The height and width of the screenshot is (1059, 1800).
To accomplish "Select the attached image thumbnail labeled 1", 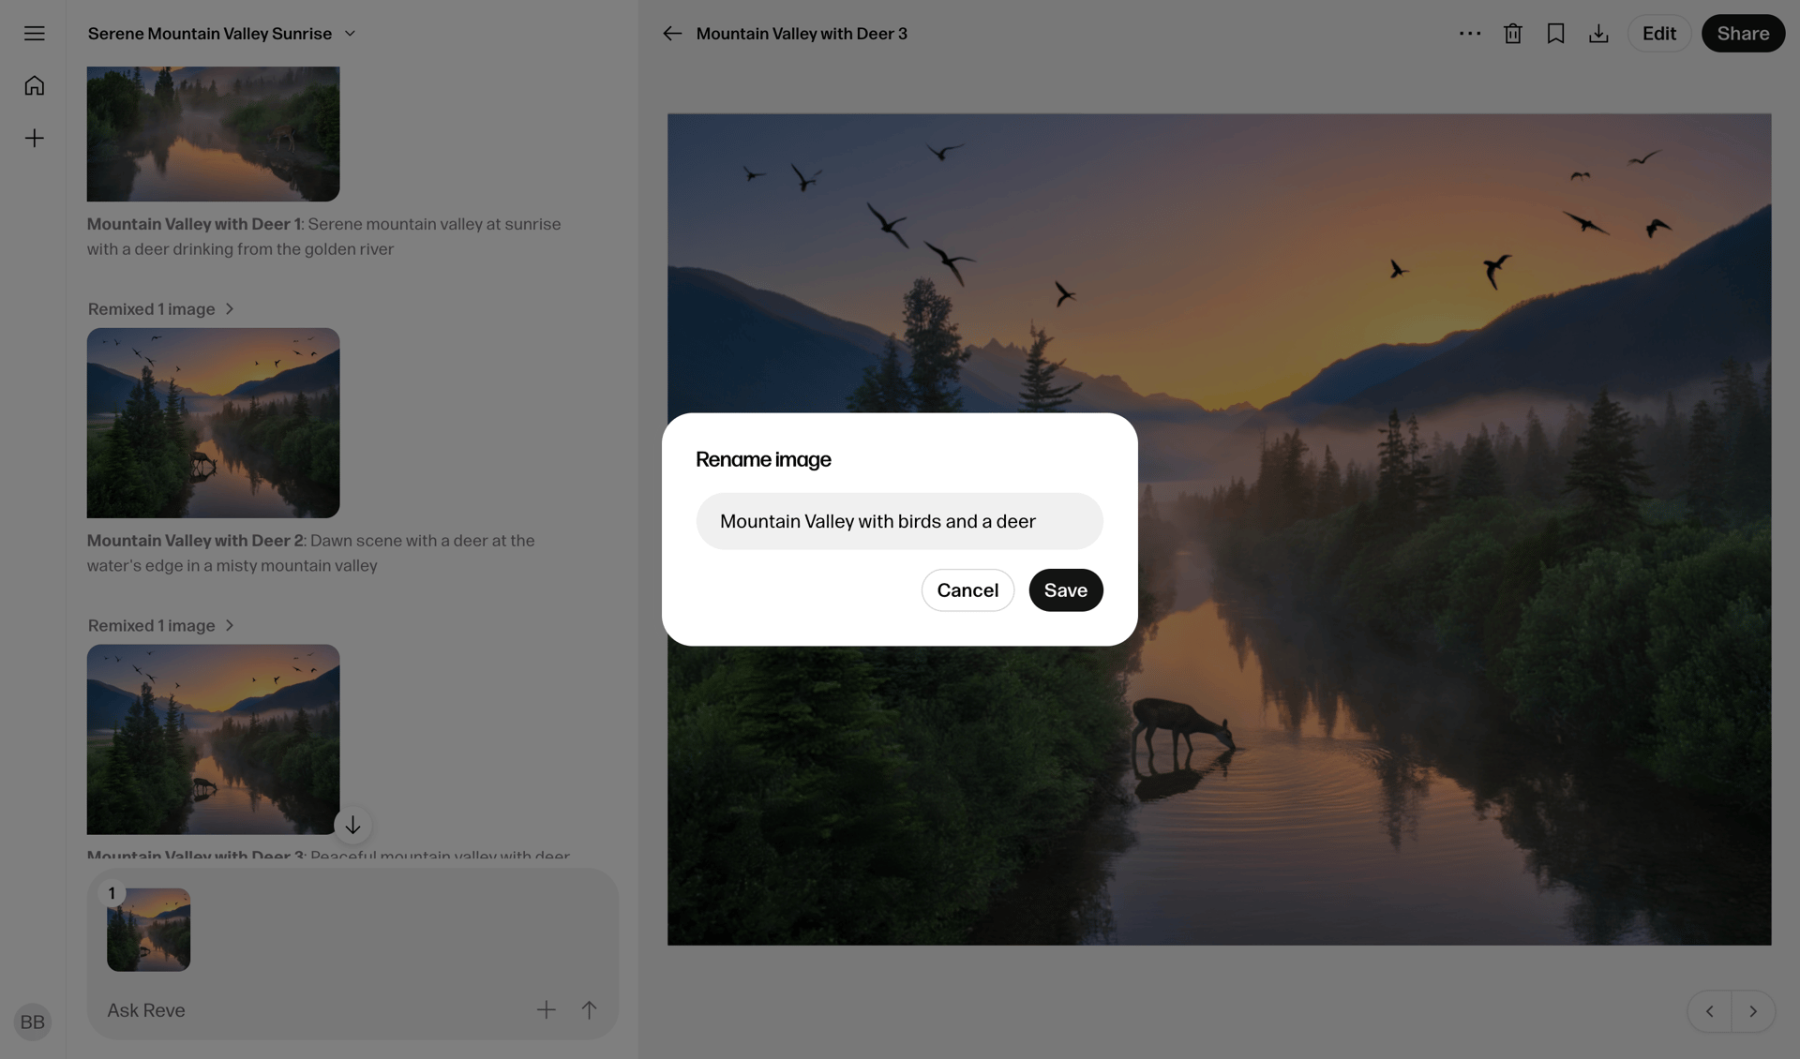I will pyautogui.click(x=148, y=929).
